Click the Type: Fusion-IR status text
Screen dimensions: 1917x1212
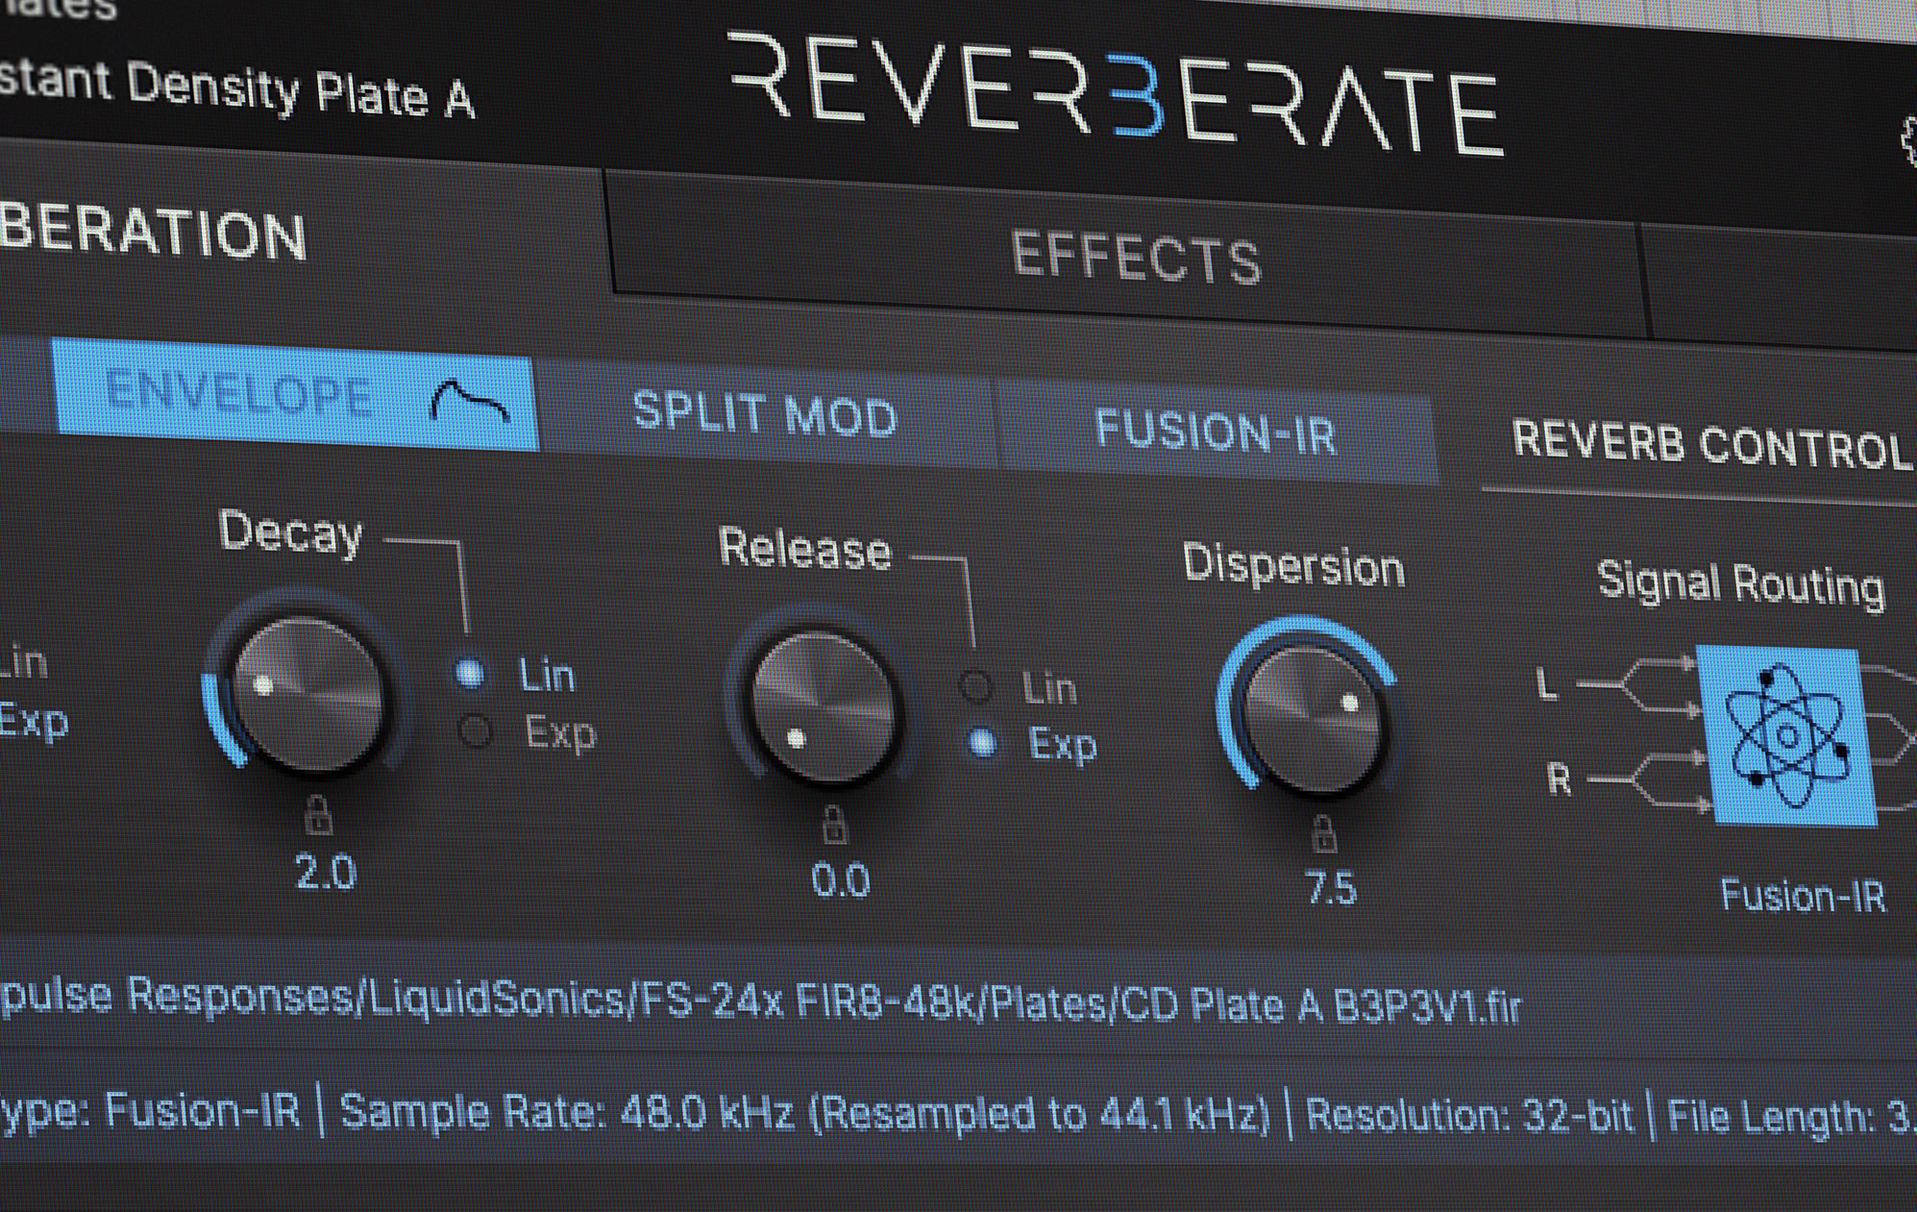[151, 1109]
